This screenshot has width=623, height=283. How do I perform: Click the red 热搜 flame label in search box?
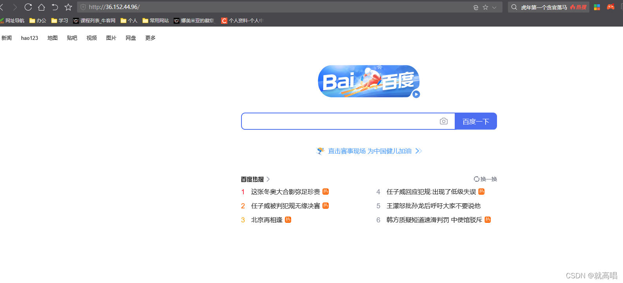pyautogui.click(x=578, y=7)
